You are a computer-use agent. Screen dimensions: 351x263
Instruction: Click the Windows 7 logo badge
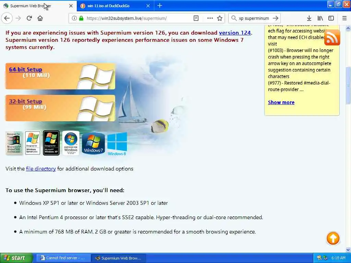pos(93,143)
